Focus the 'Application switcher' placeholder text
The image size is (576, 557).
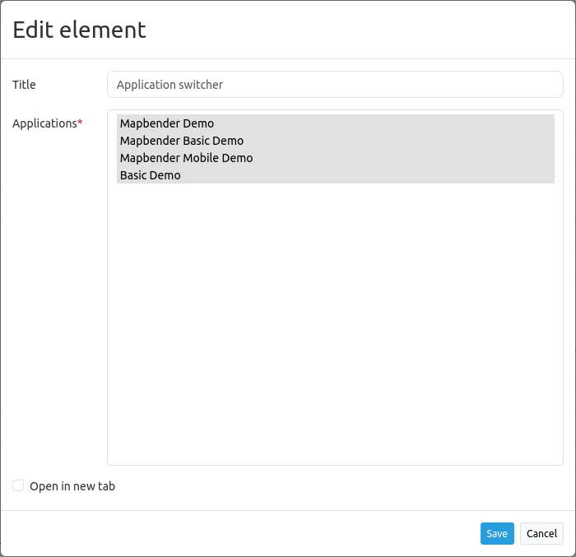click(x=170, y=85)
